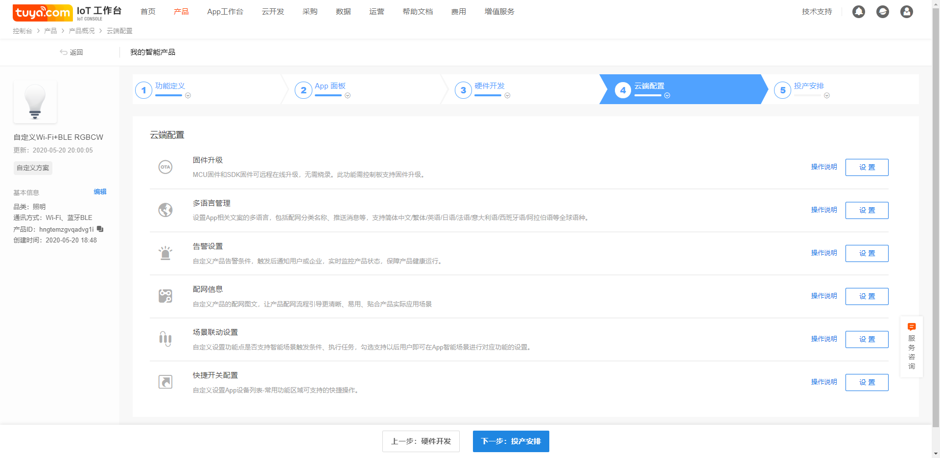Open the 产品 menu item
Screen dimensions: 940x458
click(181, 12)
